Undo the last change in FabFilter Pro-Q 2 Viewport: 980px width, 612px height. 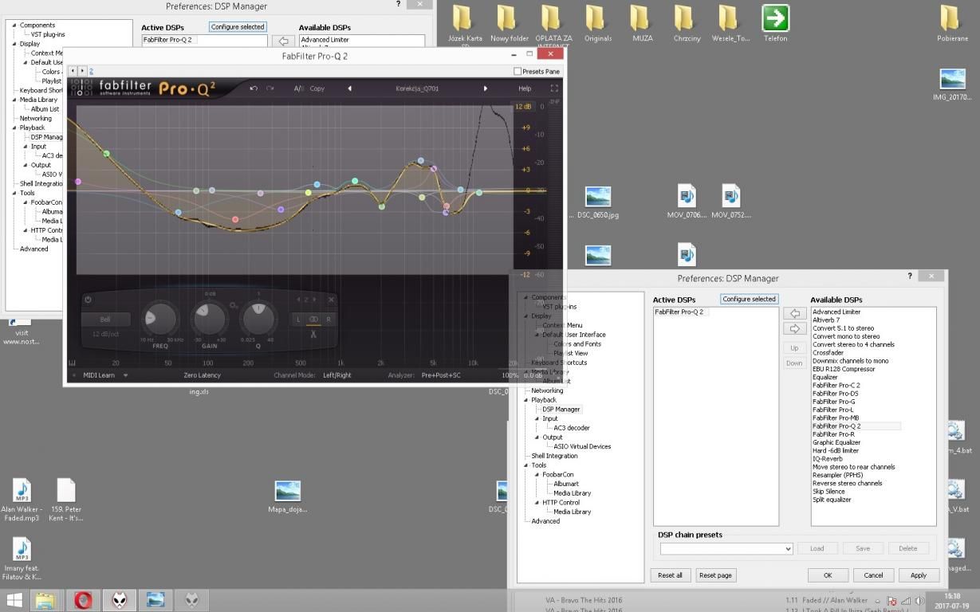[x=254, y=88]
